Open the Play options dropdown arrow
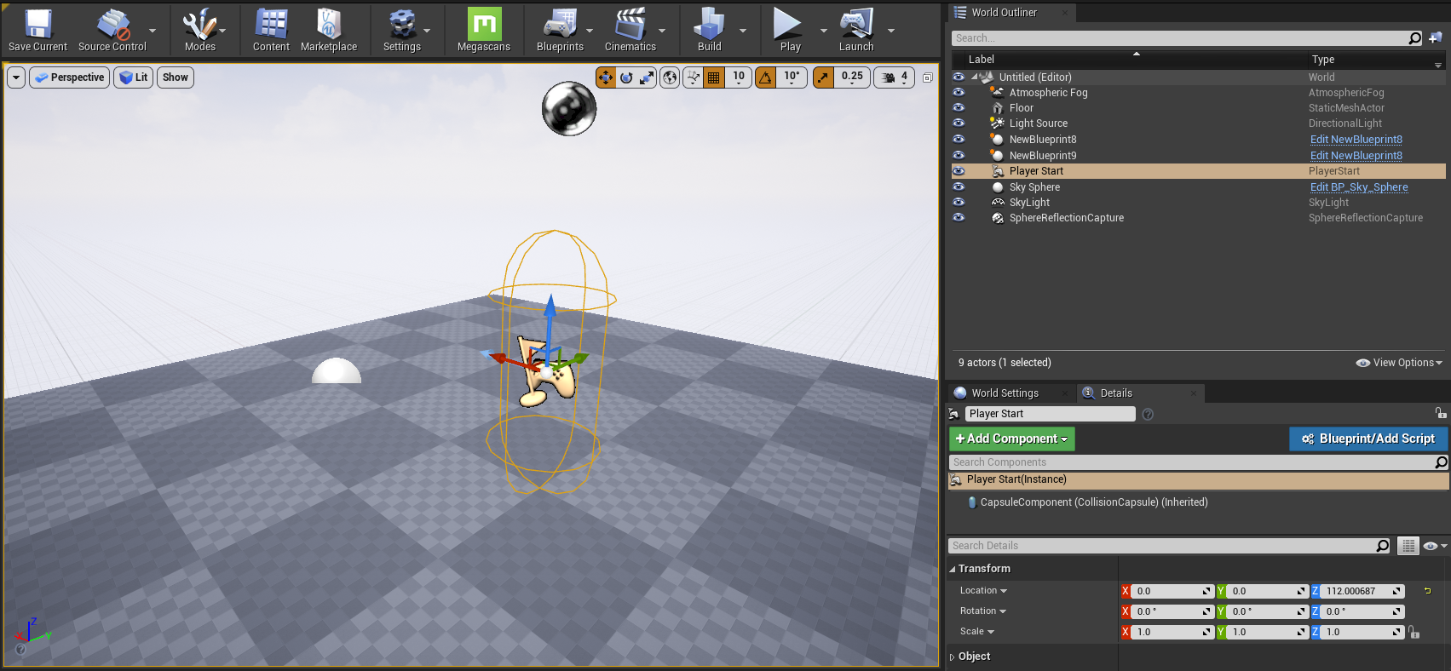Image resolution: width=1451 pixels, height=671 pixels. 824,31
